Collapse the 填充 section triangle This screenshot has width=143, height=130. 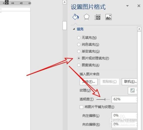(x=74, y=29)
